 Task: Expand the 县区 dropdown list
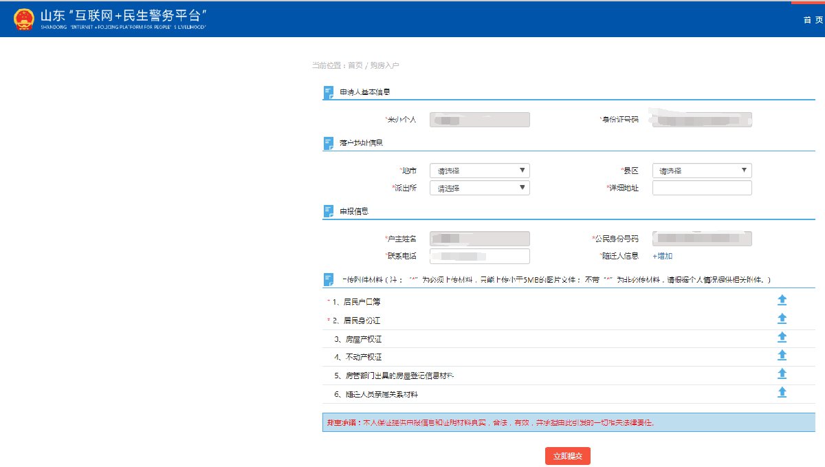point(701,171)
